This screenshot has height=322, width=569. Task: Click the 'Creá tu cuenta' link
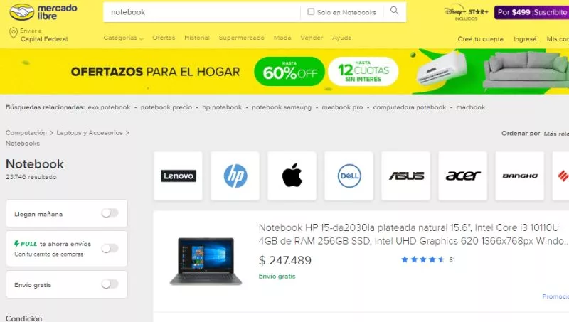(x=481, y=39)
